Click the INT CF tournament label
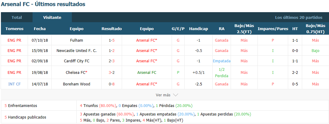Viewport: 329px width, 124px height. pos(15,84)
